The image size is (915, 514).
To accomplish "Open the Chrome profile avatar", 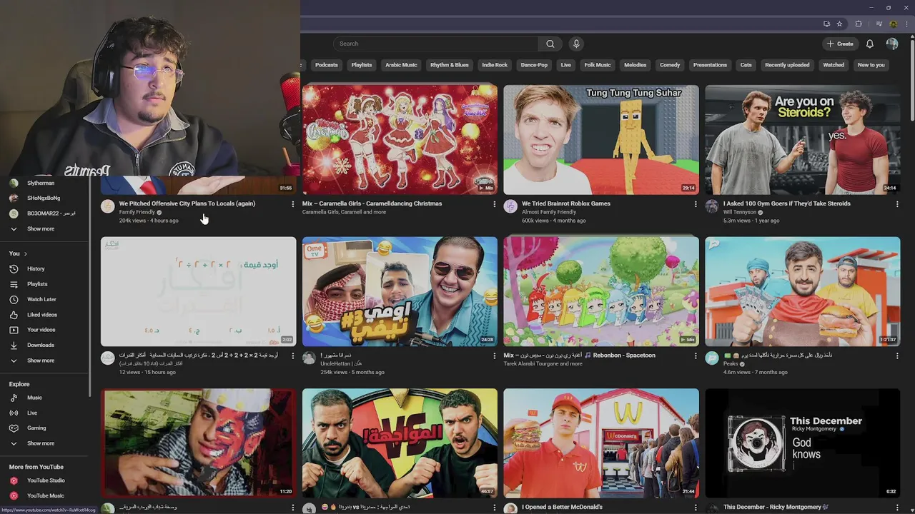I will pyautogui.click(x=894, y=24).
